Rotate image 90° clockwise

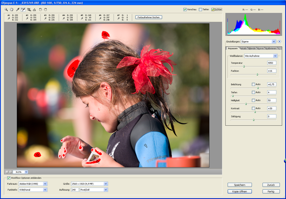click(x=45, y=9)
